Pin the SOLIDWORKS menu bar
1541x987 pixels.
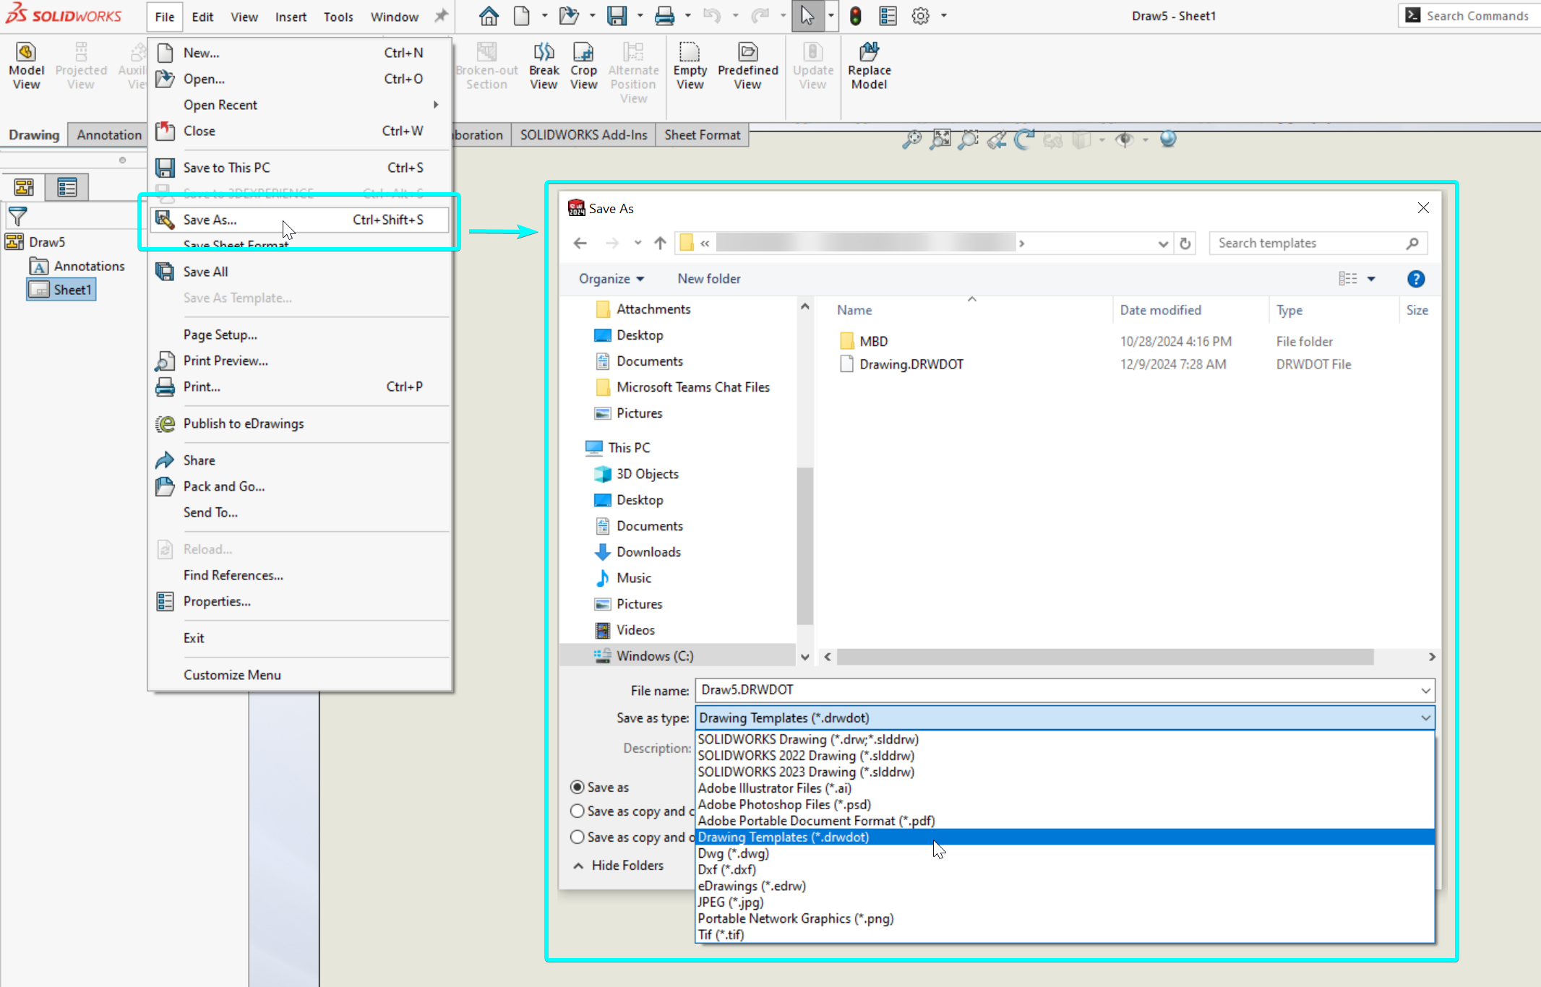441,16
